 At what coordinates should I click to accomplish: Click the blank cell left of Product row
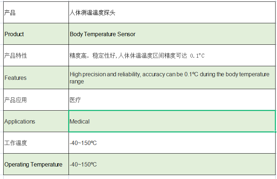coord(1,34)
